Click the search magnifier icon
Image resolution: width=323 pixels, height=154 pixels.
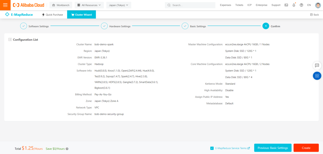(169, 5)
